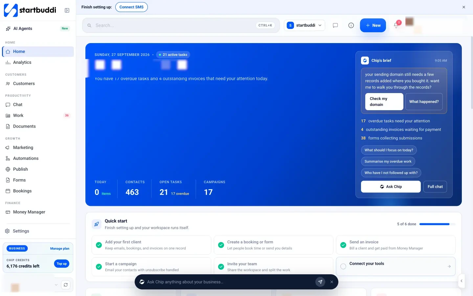Click the Automations workflow icon
The height and width of the screenshot is (296, 473).
[8, 159]
